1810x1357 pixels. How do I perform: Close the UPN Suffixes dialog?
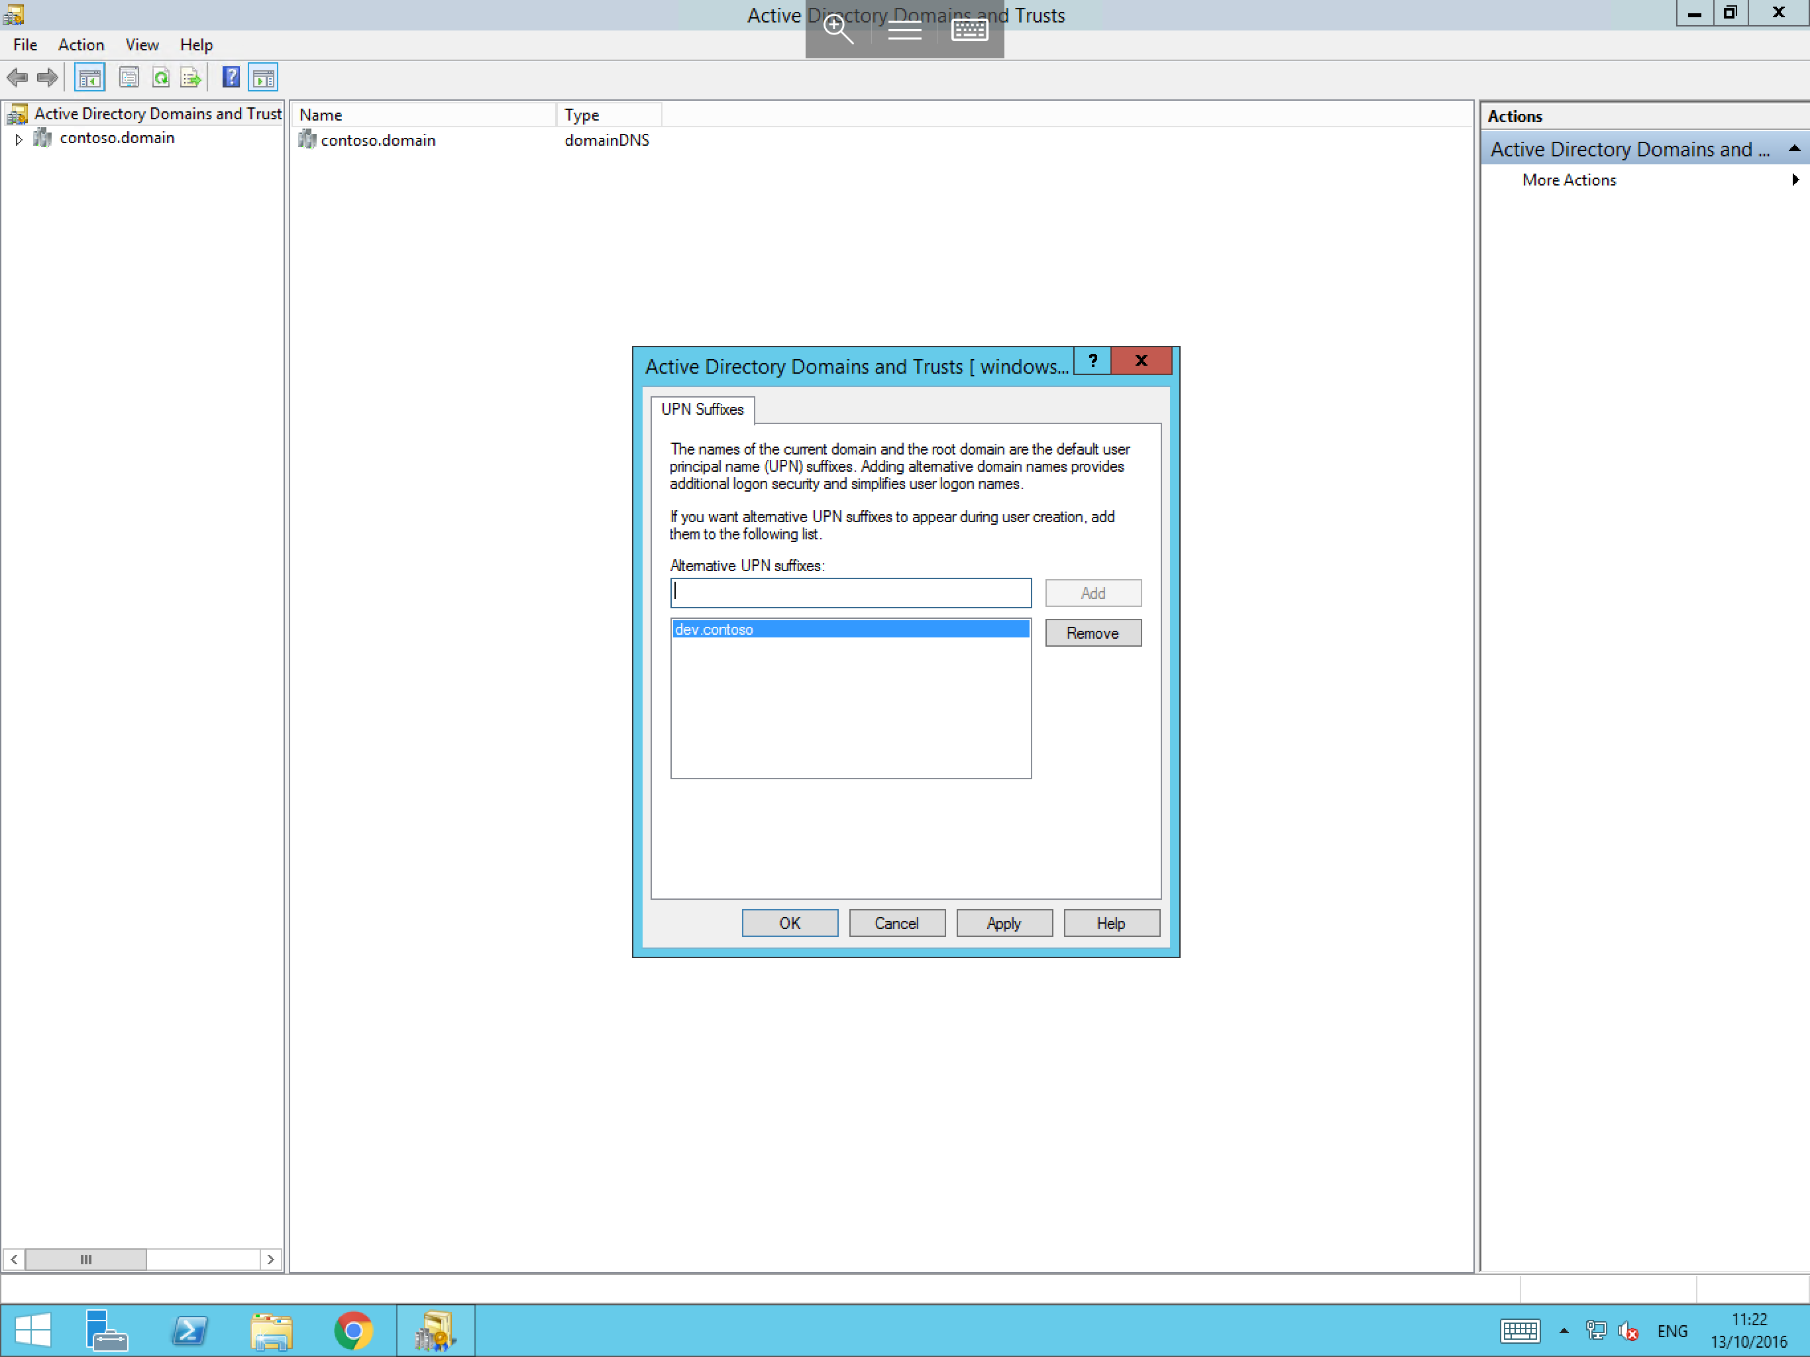(x=1142, y=361)
